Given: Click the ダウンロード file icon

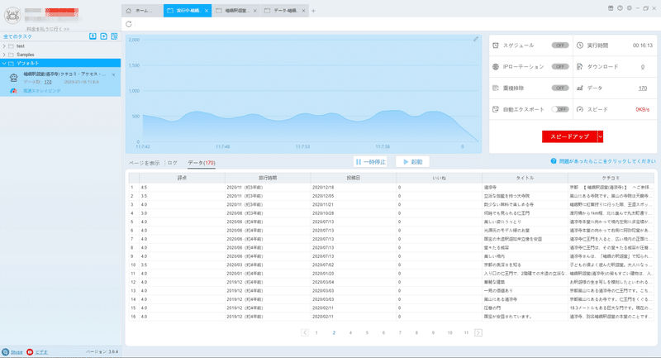Looking at the screenshot, I should pyautogui.click(x=580, y=67).
